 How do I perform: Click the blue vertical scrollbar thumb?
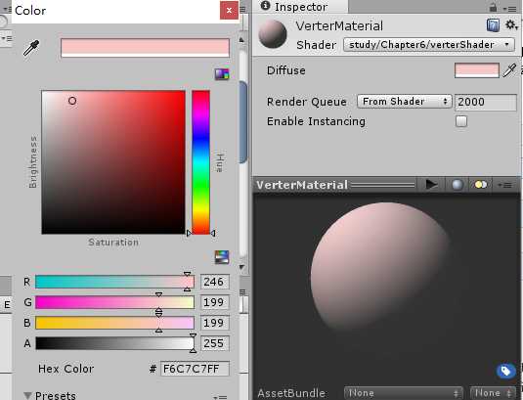tap(243, 122)
